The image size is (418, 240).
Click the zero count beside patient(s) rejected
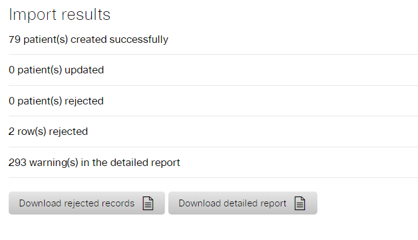coord(11,101)
